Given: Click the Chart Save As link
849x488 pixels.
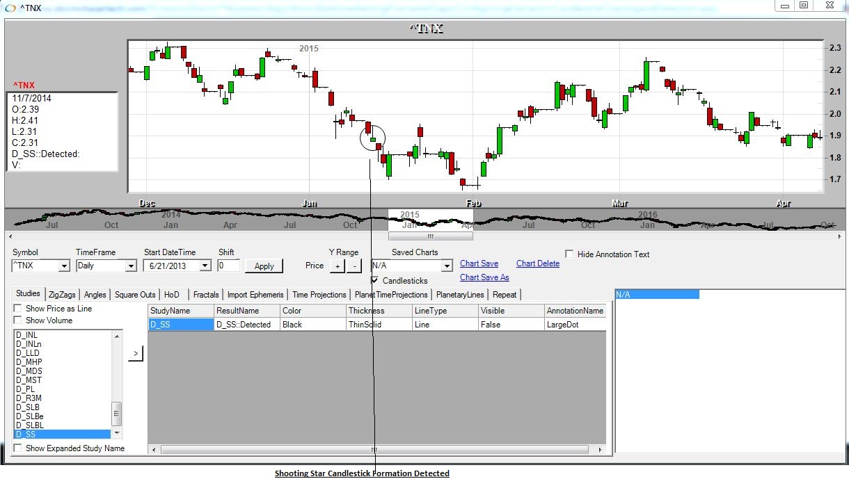Looking at the screenshot, I should click(x=484, y=277).
